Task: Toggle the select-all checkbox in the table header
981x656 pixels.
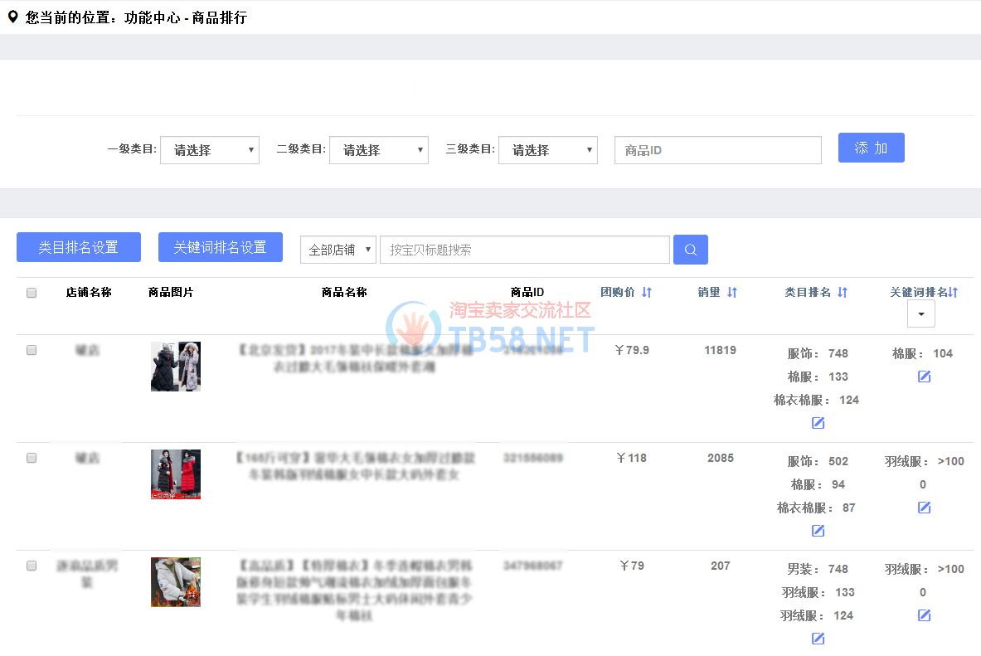Action: (32, 293)
